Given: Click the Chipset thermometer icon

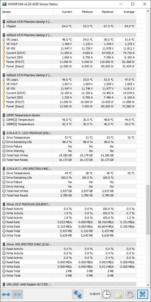Looking at the screenshot, I should (4, 26).
